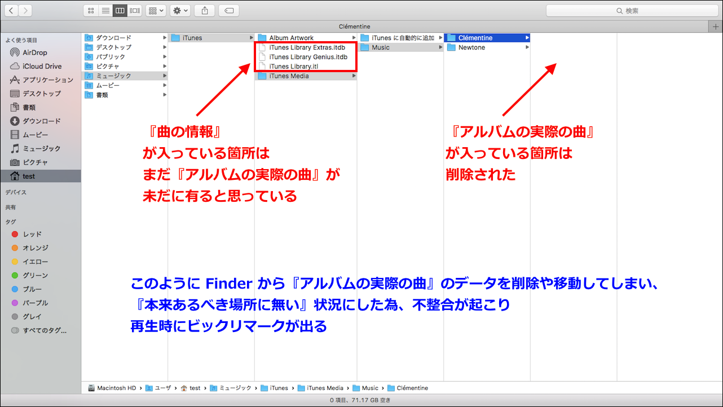Select the test home folder in sidebar
The width and height of the screenshot is (723, 407).
(x=41, y=176)
